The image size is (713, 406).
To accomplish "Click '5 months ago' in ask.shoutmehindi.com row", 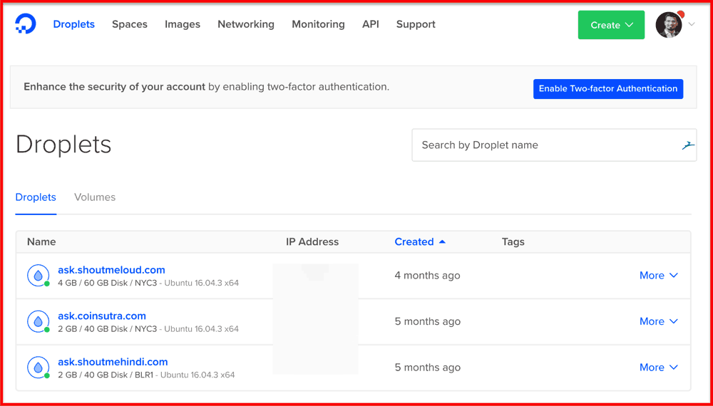I will point(427,368).
